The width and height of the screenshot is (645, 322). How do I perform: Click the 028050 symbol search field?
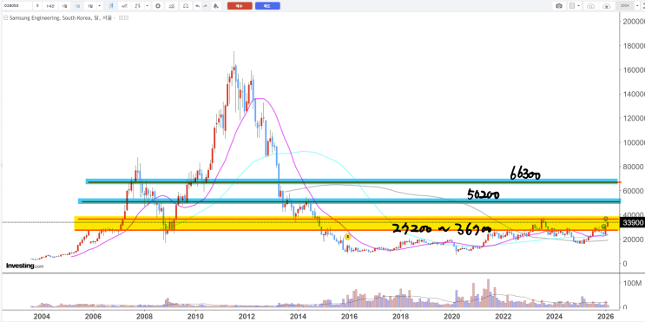pos(16,6)
